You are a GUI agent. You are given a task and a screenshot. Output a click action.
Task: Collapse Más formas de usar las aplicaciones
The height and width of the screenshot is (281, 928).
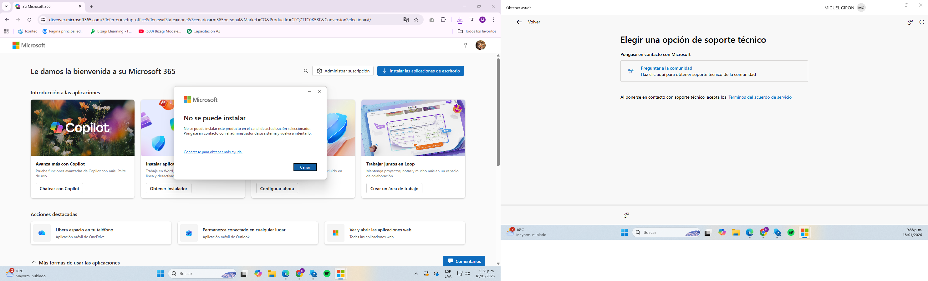tap(34, 262)
